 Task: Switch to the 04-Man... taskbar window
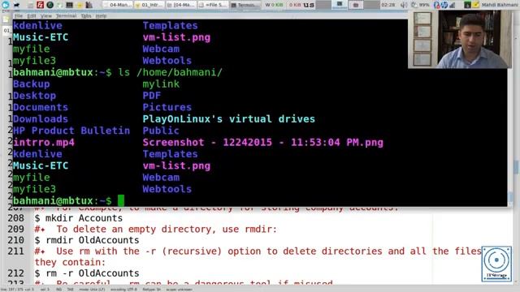tap(117, 5)
